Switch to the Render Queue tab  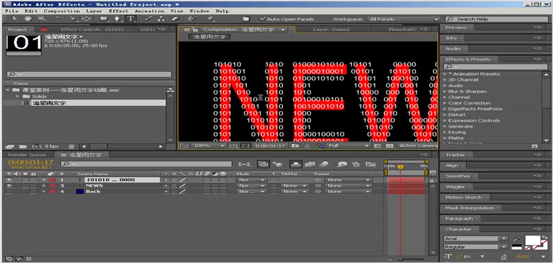(27, 155)
